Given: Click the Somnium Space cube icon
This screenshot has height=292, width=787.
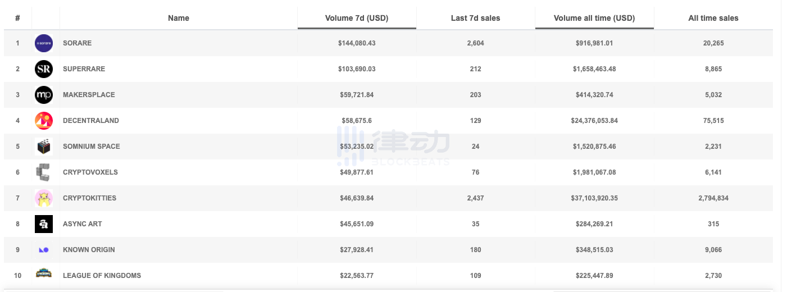Looking at the screenshot, I should 44,147.
